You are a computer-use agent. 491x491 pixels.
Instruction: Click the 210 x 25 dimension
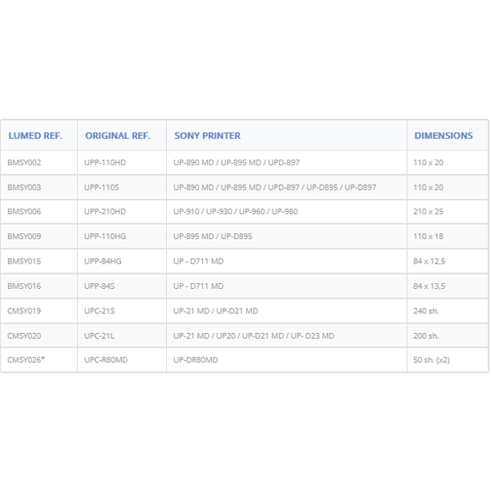coord(428,212)
